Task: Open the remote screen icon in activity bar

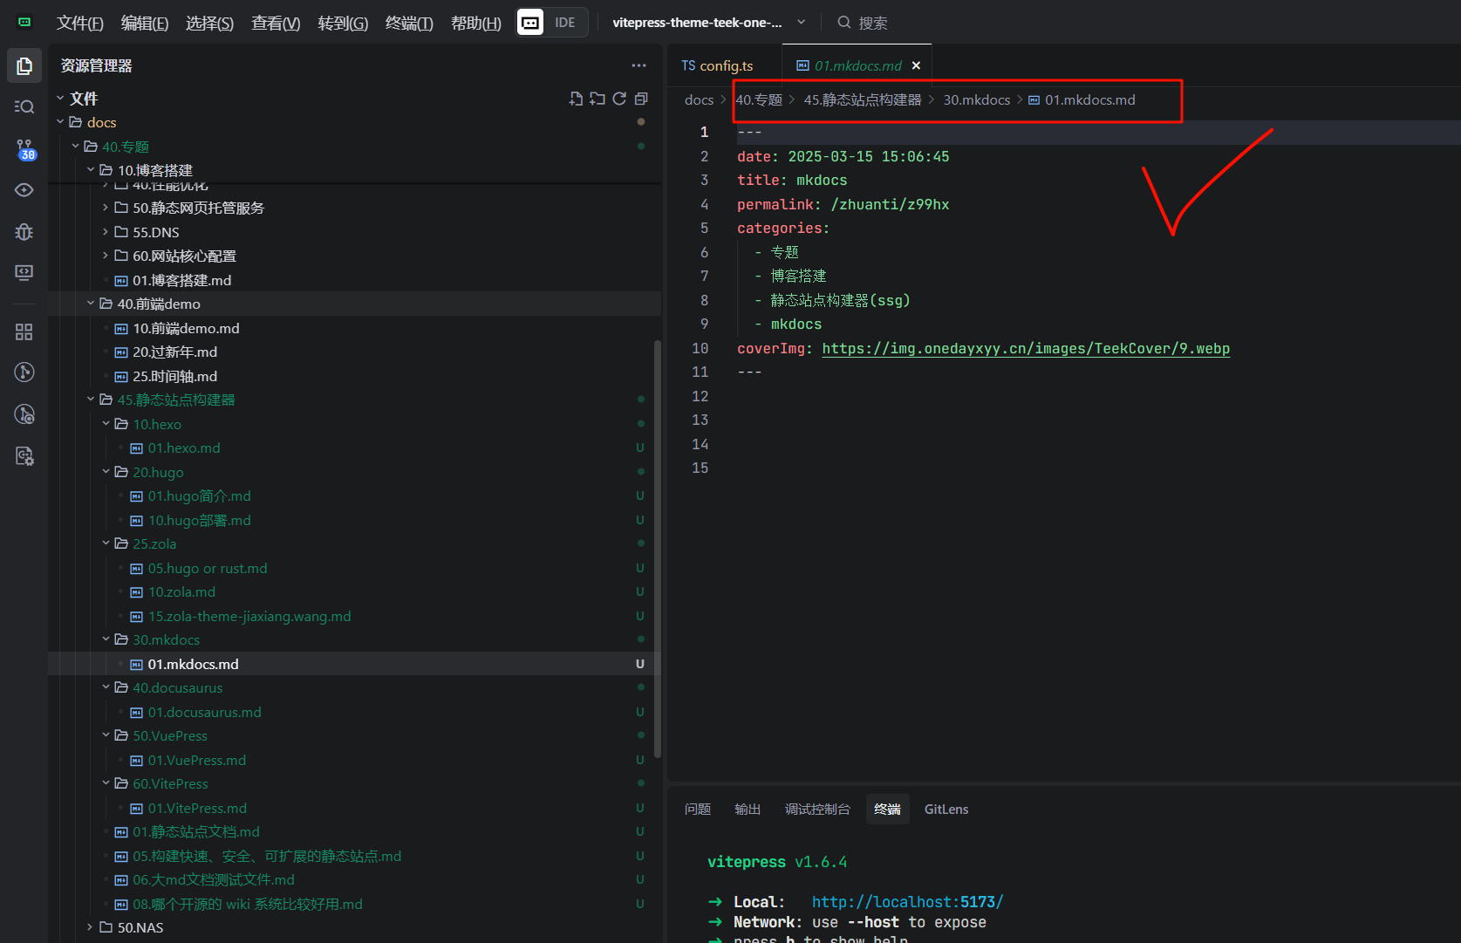Action: pos(24,272)
